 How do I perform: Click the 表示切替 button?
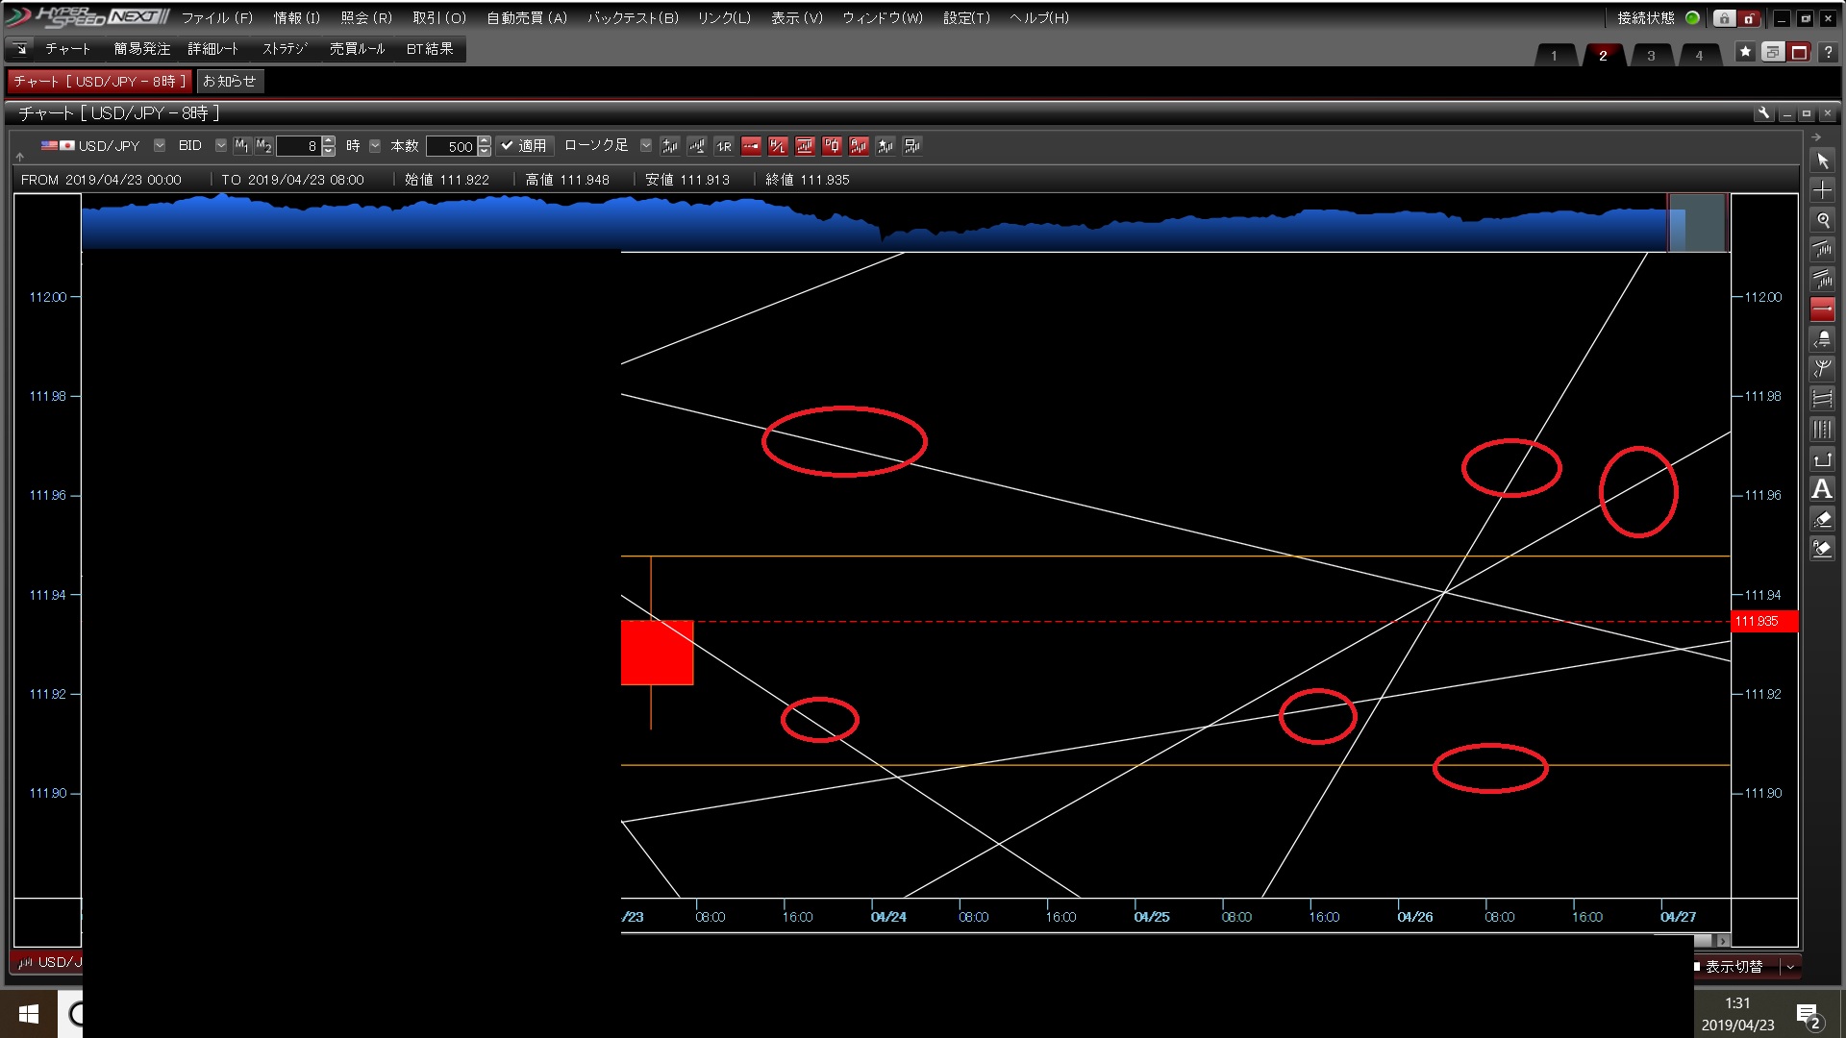pos(1734,967)
